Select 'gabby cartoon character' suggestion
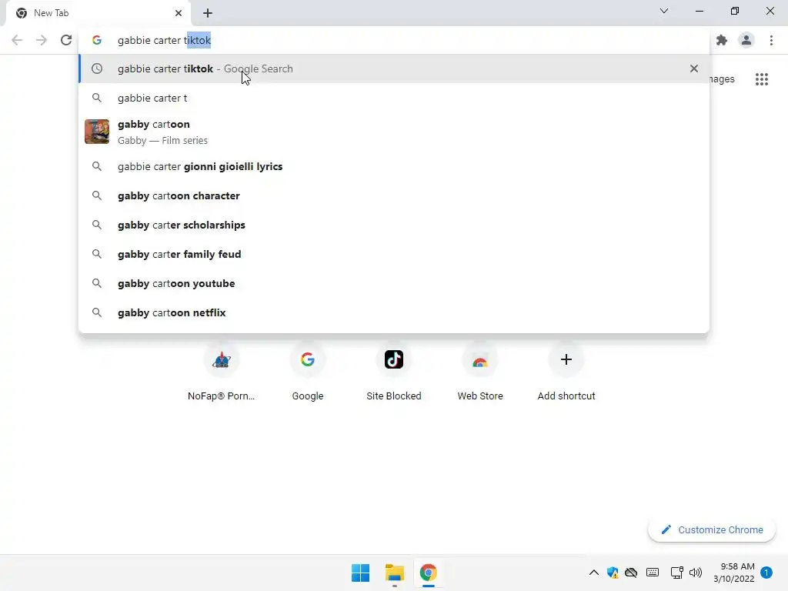788x591 pixels. click(394, 195)
